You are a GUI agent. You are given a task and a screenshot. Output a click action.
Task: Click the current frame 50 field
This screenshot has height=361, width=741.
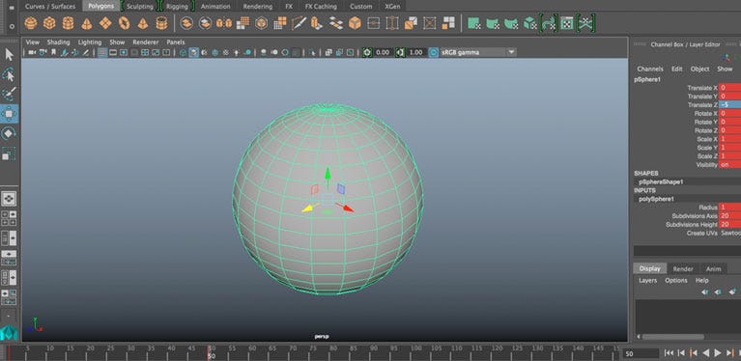tap(641, 353)
